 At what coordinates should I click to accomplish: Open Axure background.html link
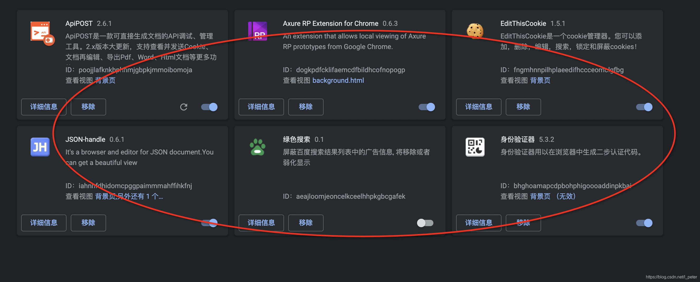pyautogui.click(x=338, y=80)
